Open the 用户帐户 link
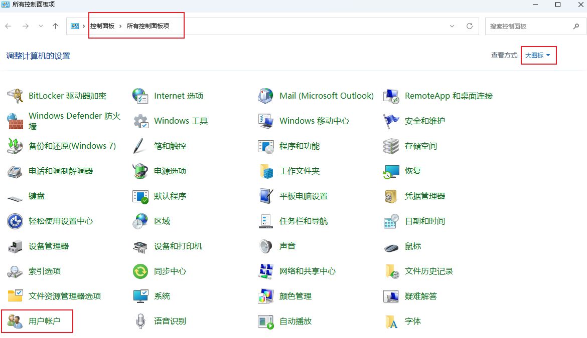This screenshot has height=338, width=587. (44, 321)
